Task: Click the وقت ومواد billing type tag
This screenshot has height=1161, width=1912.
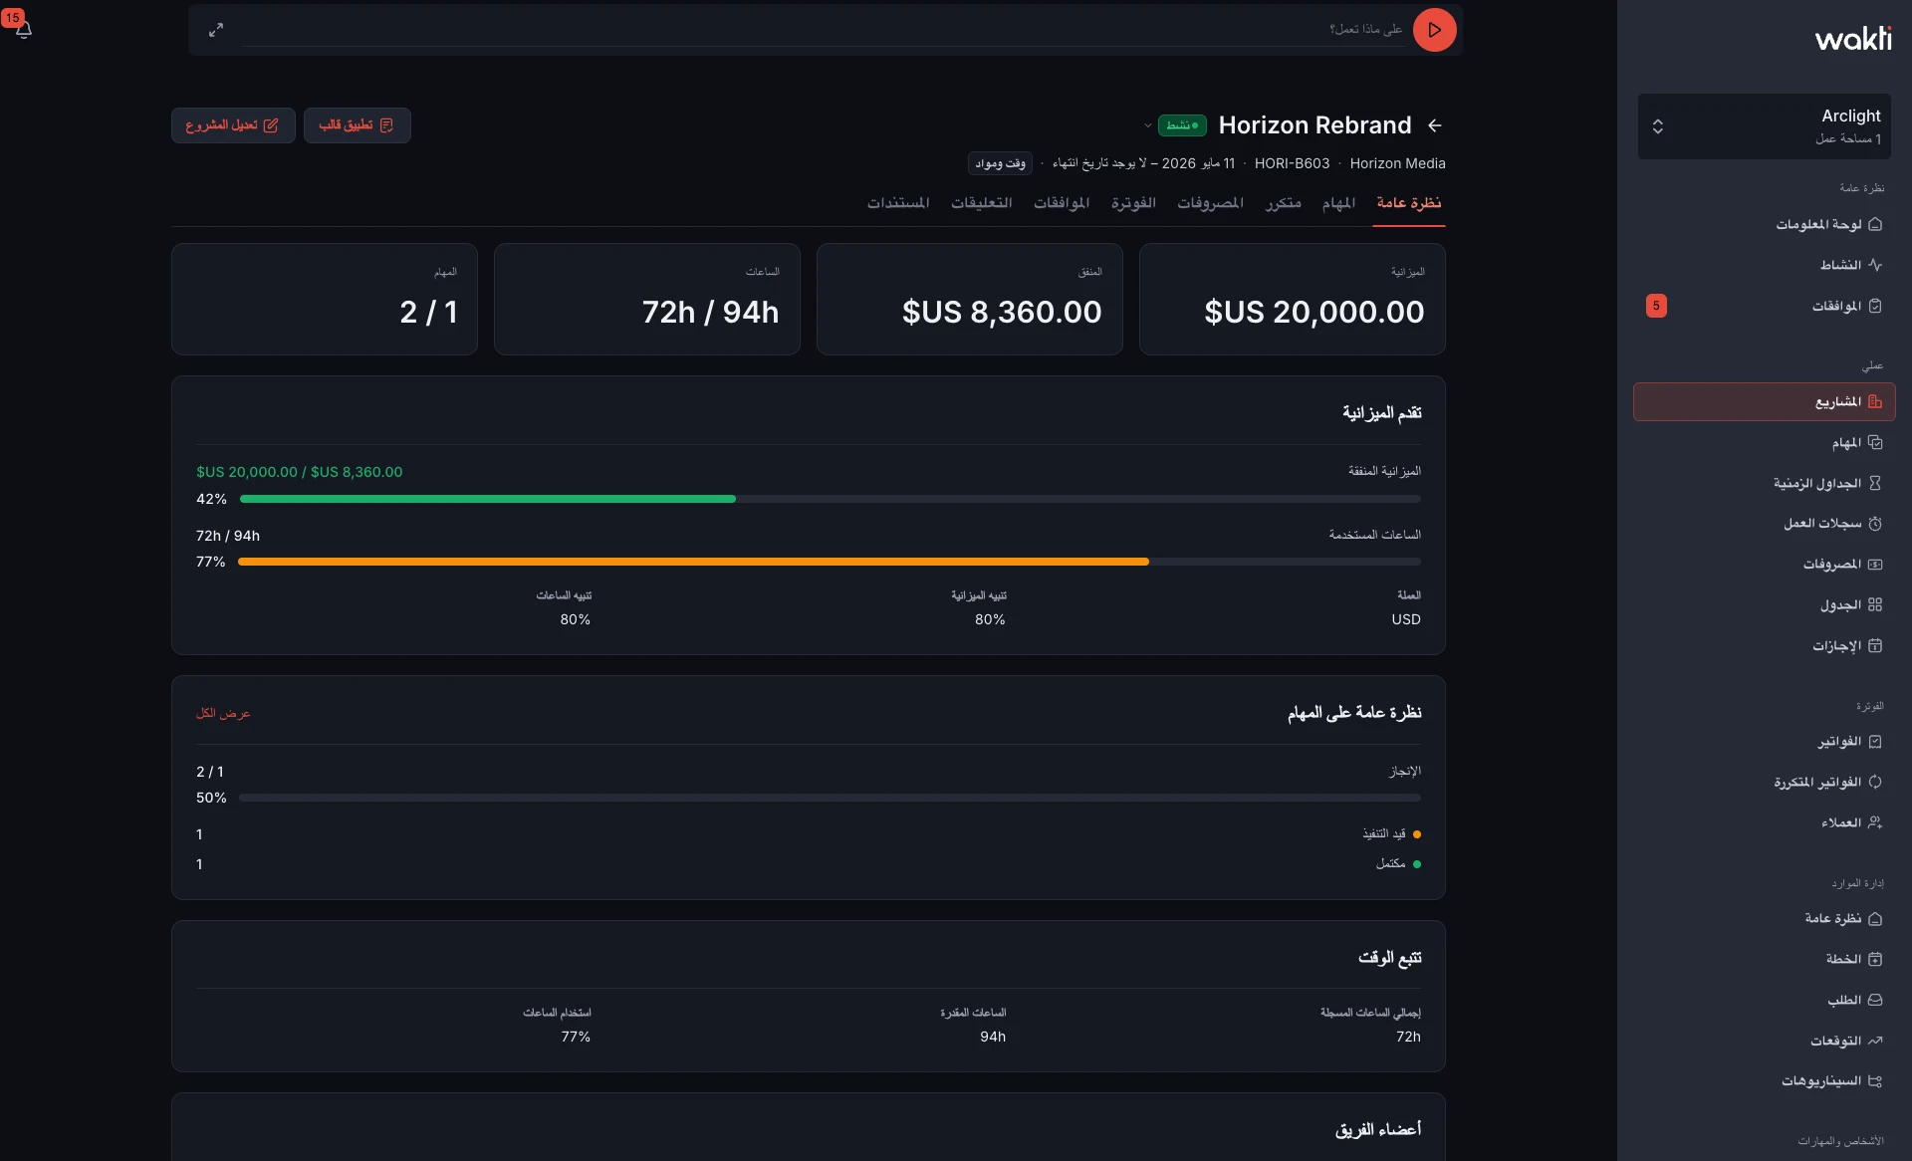Action: tap(1000, 163)
